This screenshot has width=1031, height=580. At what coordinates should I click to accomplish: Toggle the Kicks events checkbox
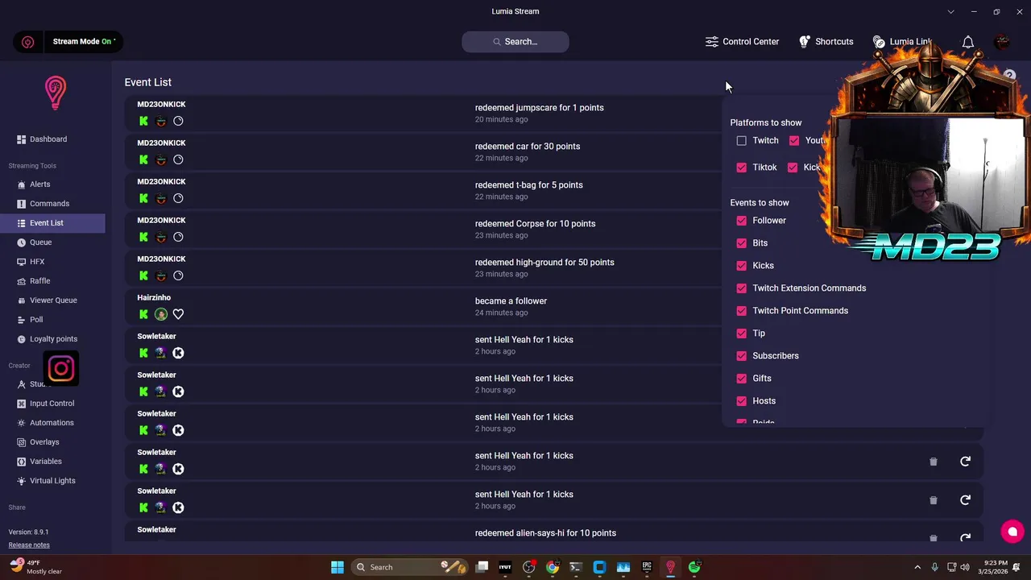(x=742, y=266)
